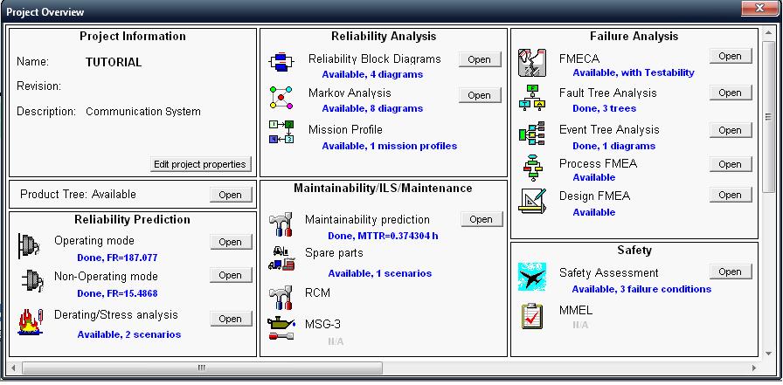Screen dimensions: 783x385
Task: Click the Operating mode plug icon
Action: tap(29, 246)
